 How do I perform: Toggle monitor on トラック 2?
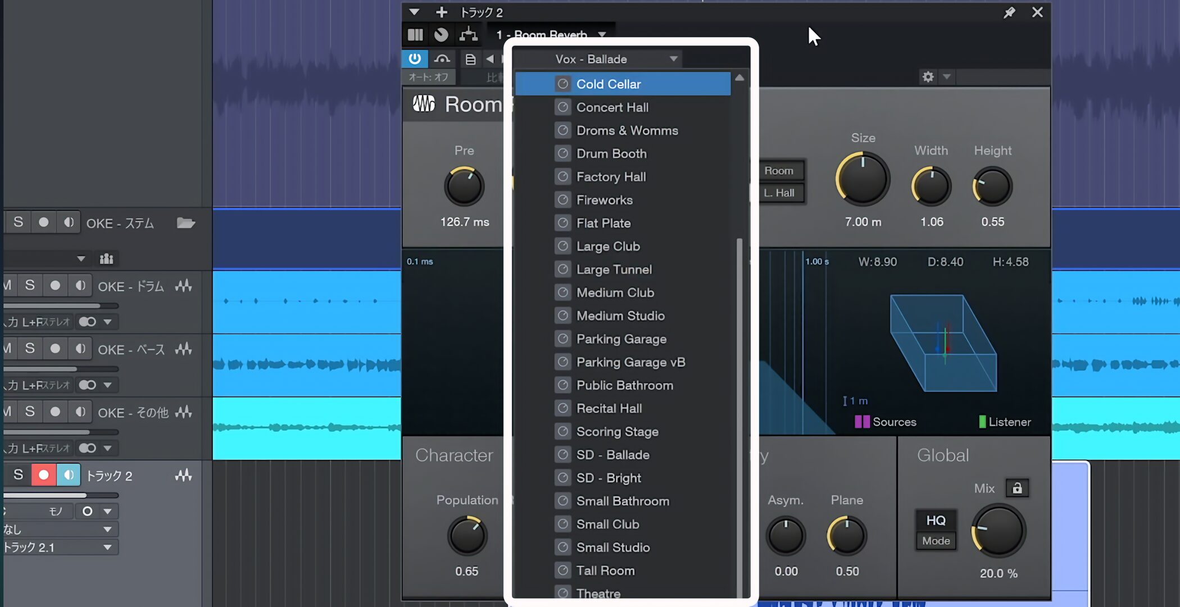coord(69,475)
